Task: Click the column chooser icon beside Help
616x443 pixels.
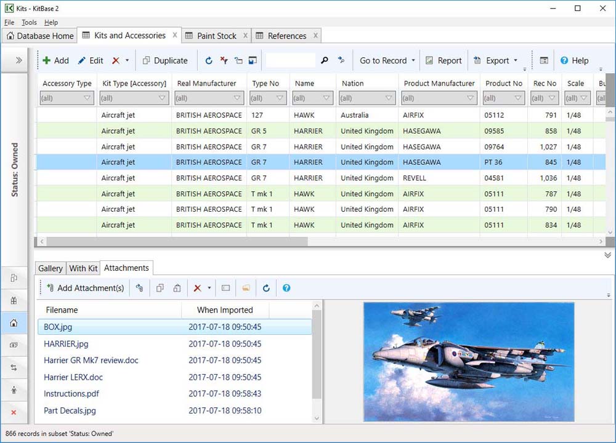Action: [x=544, y=60]
